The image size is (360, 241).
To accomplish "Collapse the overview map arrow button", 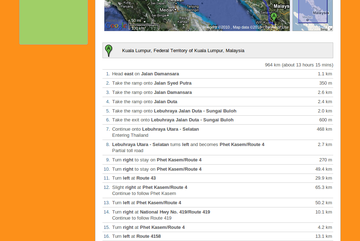I will point(330,29).
